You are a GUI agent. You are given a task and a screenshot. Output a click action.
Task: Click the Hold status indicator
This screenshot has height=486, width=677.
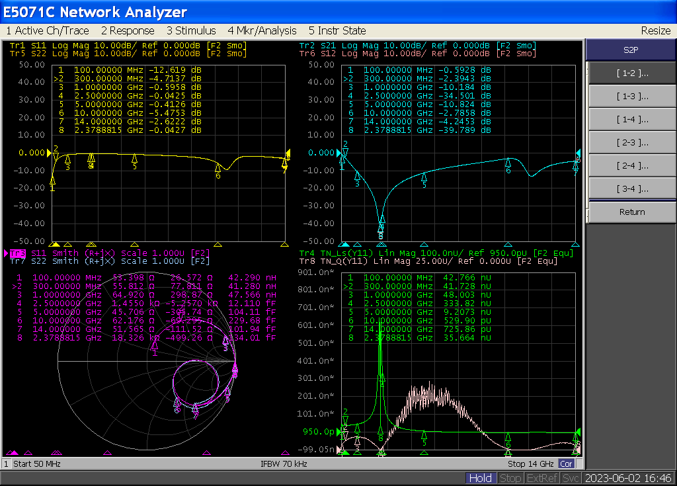[x=480, y=478]
